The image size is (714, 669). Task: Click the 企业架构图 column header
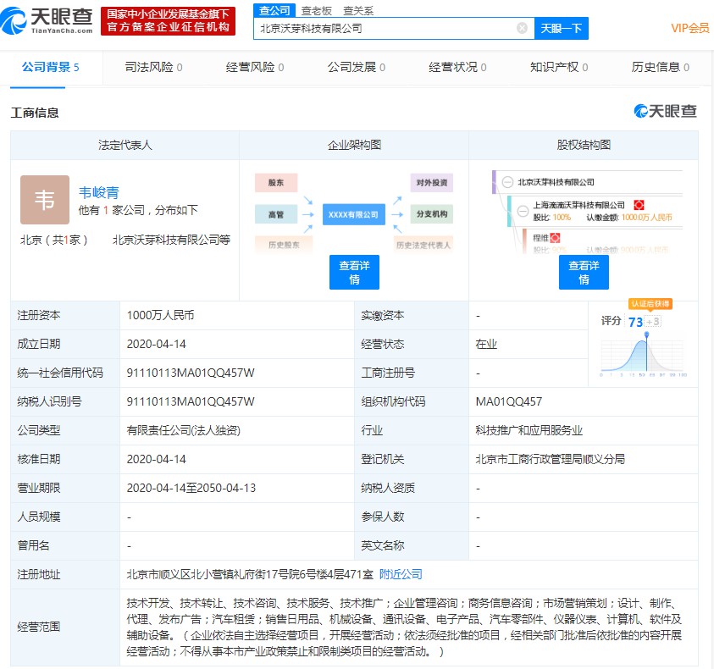[354, 146]
